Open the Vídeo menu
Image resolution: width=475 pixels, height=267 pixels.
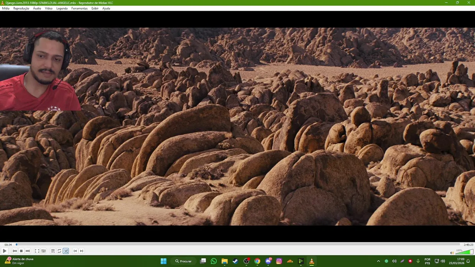pos(49,8)
